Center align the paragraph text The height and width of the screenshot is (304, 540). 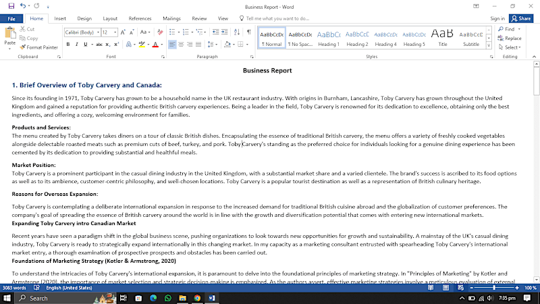coord(181,45)
